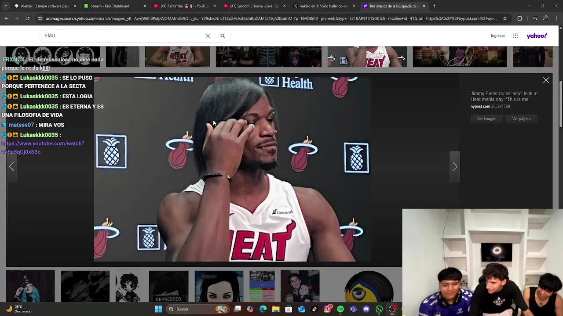Open the tab search dropdown arrow

click(x=5, y=6)
